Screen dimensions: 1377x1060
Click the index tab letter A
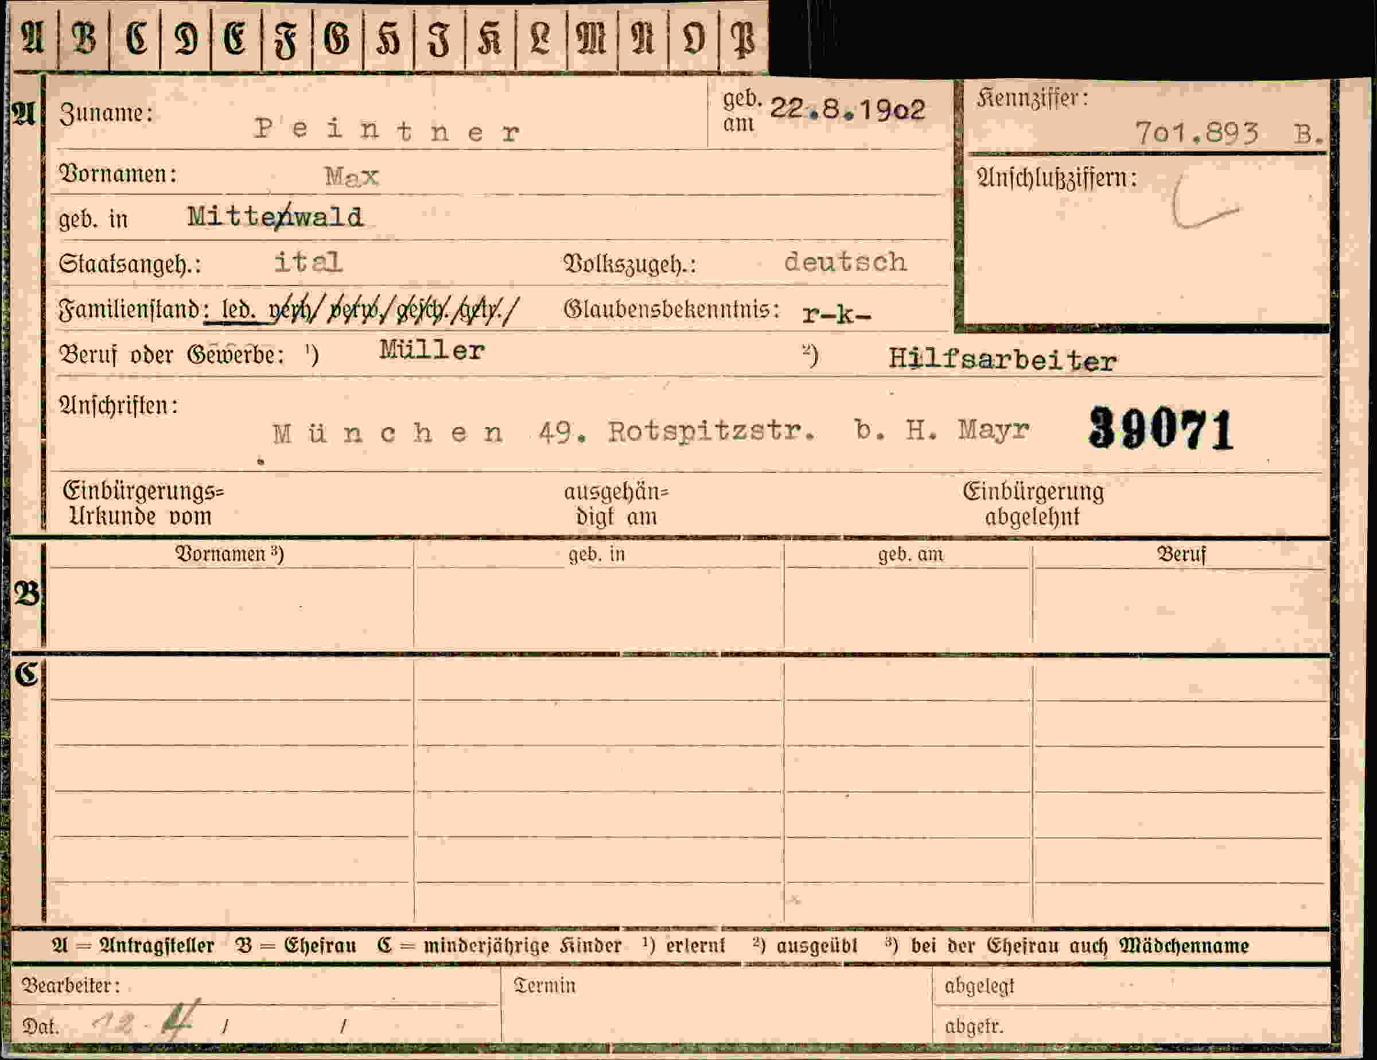point(33,38)
